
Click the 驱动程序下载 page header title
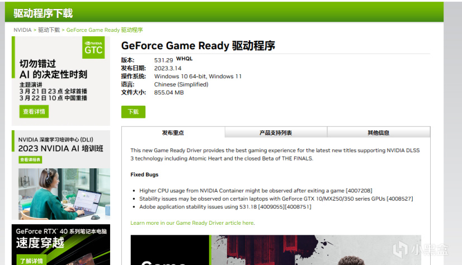click(x=43, y=13)
